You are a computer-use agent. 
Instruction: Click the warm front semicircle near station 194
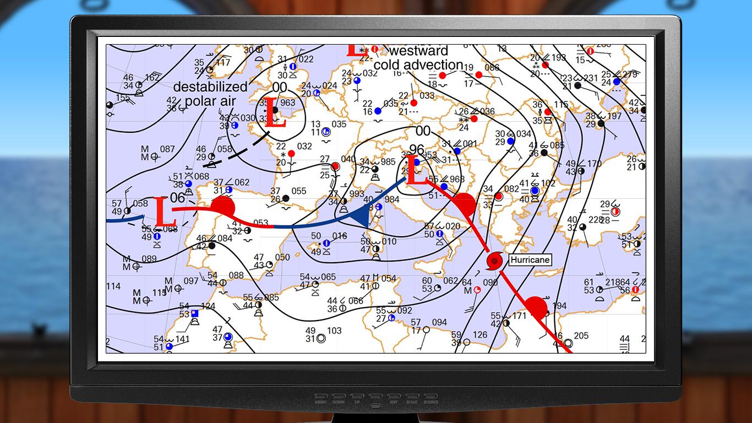tap(536, 307)
